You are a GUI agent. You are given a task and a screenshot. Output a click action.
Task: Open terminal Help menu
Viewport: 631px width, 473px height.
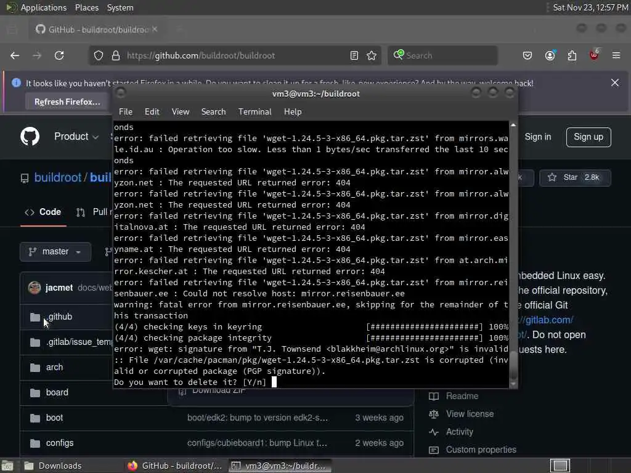[x=293, y=112]
